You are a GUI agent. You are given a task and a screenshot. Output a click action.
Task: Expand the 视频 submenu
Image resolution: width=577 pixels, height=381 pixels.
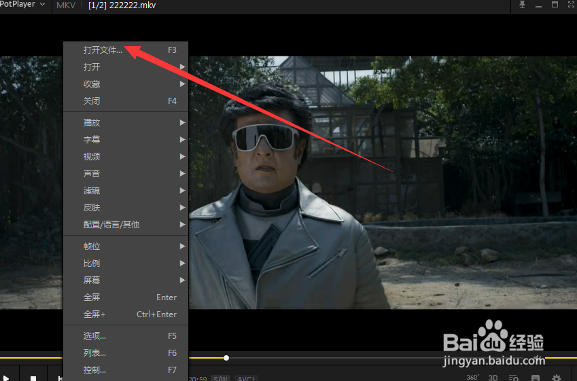[x=126, y=156]
